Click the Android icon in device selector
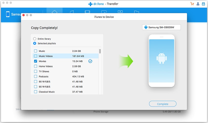 tap(146, 27)
